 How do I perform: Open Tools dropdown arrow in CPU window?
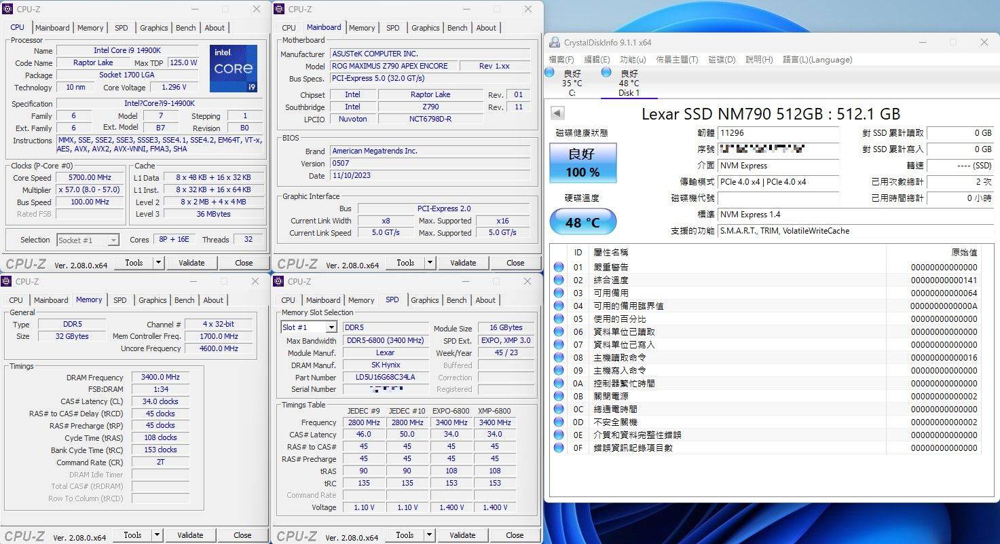158,263
